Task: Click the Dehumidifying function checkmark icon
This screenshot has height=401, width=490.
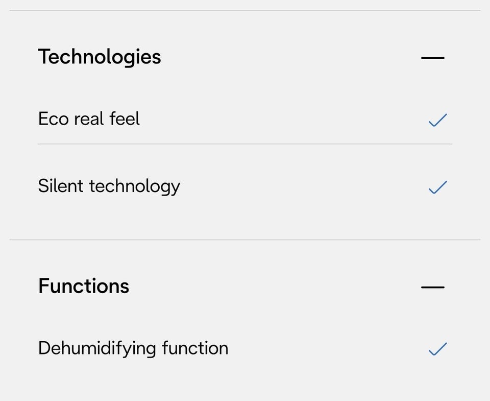Action: (437, 349)
